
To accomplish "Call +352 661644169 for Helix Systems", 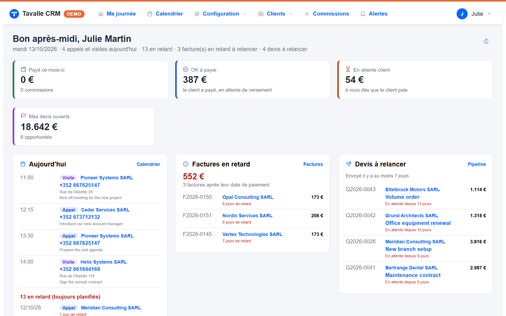I will pyautogui.click(x=80, y=269).
